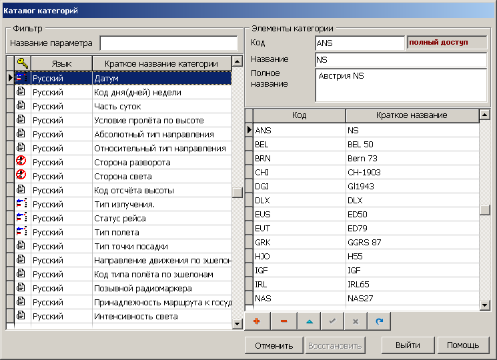Click the prohibited icon beside Сторона разворота

tap(21, 162)
